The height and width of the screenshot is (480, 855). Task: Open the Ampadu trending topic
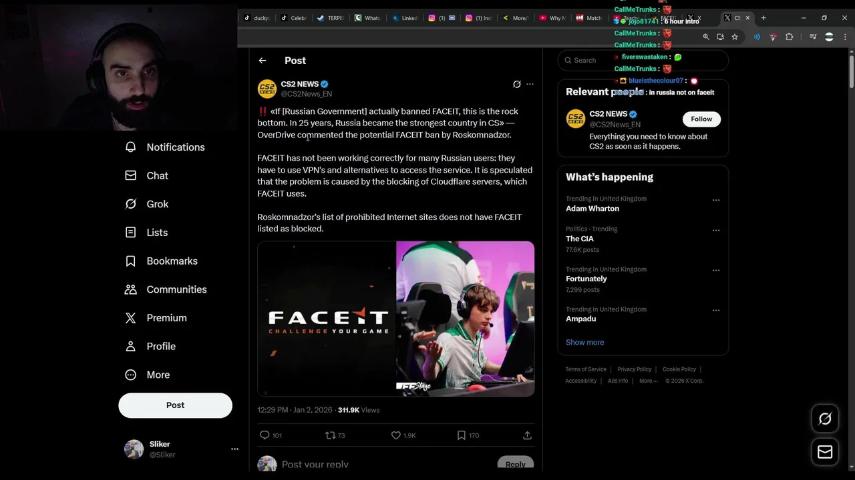tap(581, 319)
